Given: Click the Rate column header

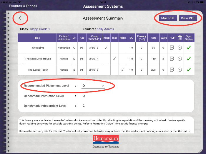Looking at the screenshot, I should [153, 38].
